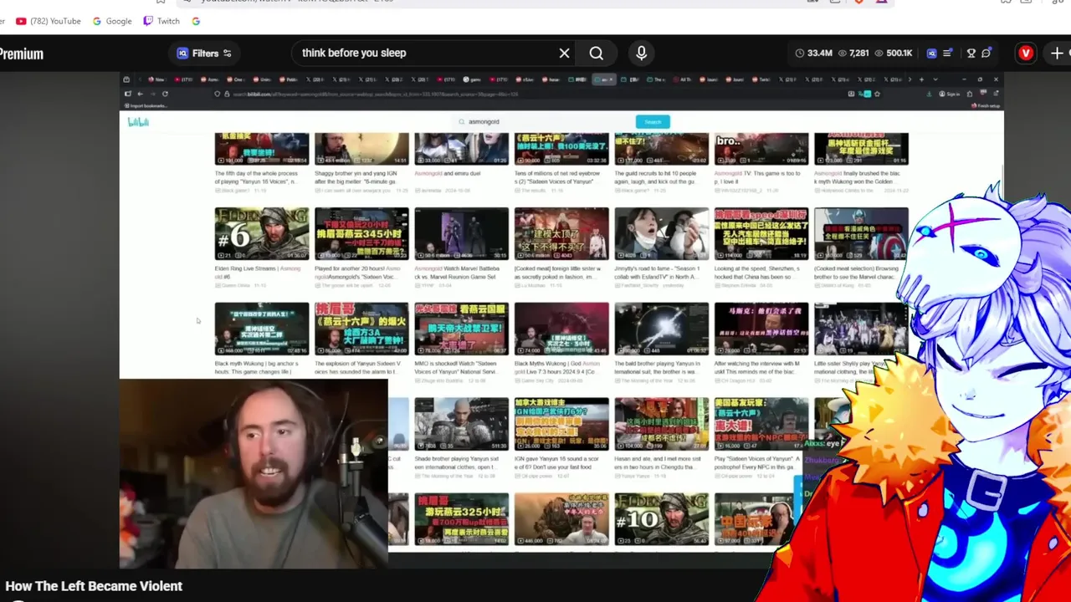Open Elden Ring #10 thumbnail
Screen dimensions: 1071x602
661,519
